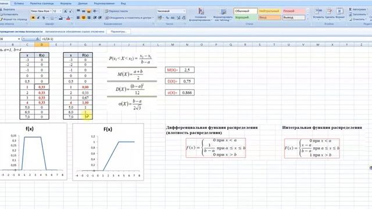
Task: Open Format as Table gallery
Action: 223,15
